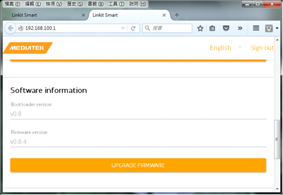Open the 歷史 (S) menu
Screen dimensions: 283x195
click(75, 4)
